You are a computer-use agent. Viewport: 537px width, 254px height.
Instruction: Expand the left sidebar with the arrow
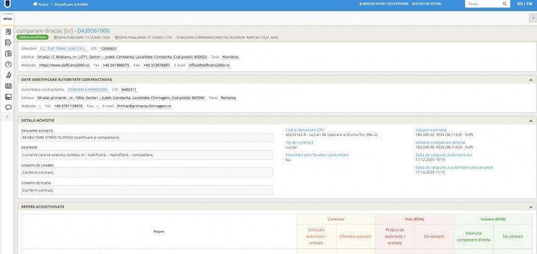click(8, 117)
